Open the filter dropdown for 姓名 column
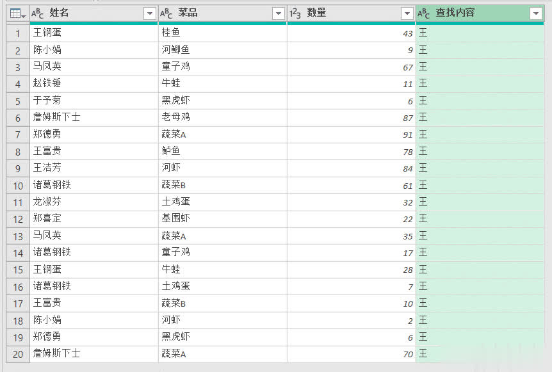This screenshot has height=372, width=552. (150, 13)
